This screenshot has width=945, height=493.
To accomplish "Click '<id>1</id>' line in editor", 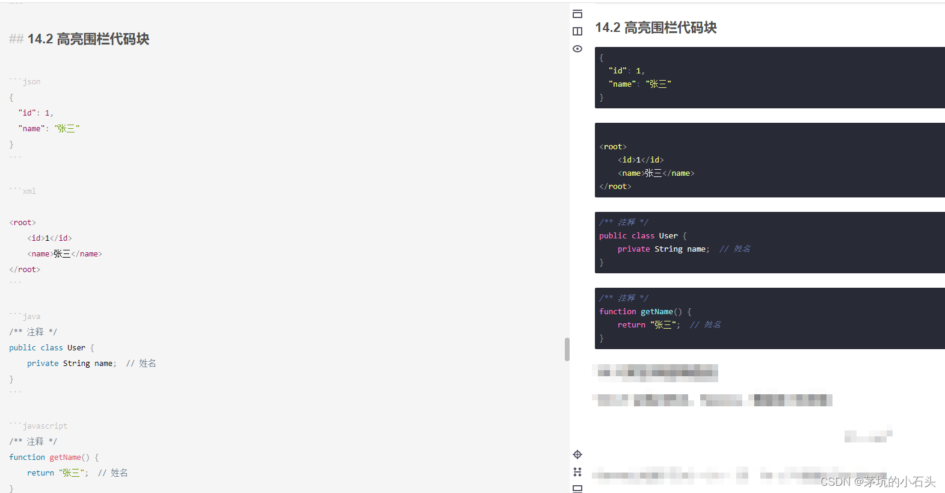I will [x=49, y=238].
